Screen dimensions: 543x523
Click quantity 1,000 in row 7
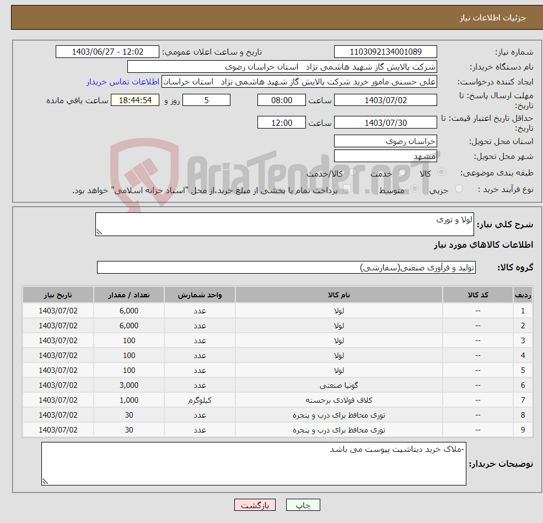click(129, 401)
